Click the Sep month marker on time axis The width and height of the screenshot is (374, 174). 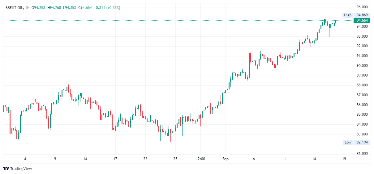click(226, 159)
